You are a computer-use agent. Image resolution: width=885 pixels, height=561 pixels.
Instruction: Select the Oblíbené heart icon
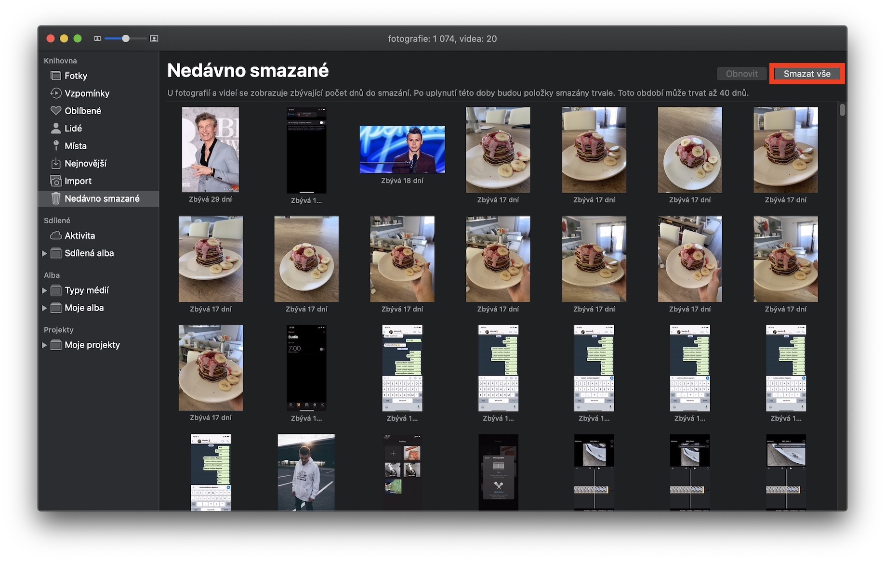coord(56,111)
